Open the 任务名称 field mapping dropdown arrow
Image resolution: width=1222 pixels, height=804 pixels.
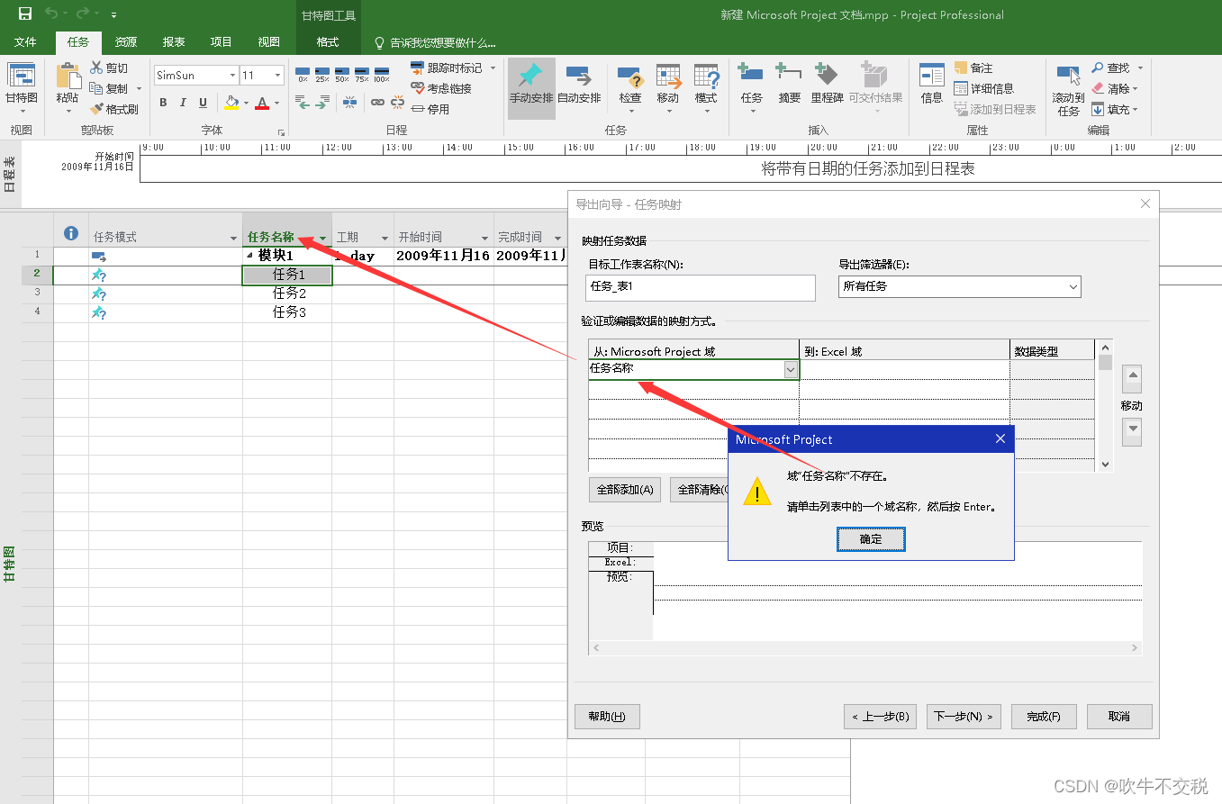pyautogui.click(x=790, y=369)
